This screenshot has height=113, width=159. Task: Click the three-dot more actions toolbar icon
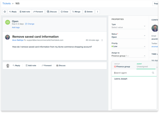[98, 12]
